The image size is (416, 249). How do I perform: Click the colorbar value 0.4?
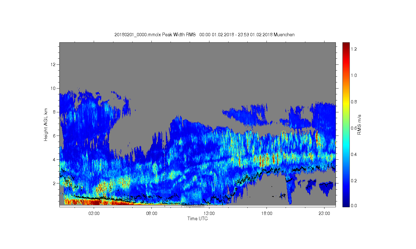(x=354, y=154)
